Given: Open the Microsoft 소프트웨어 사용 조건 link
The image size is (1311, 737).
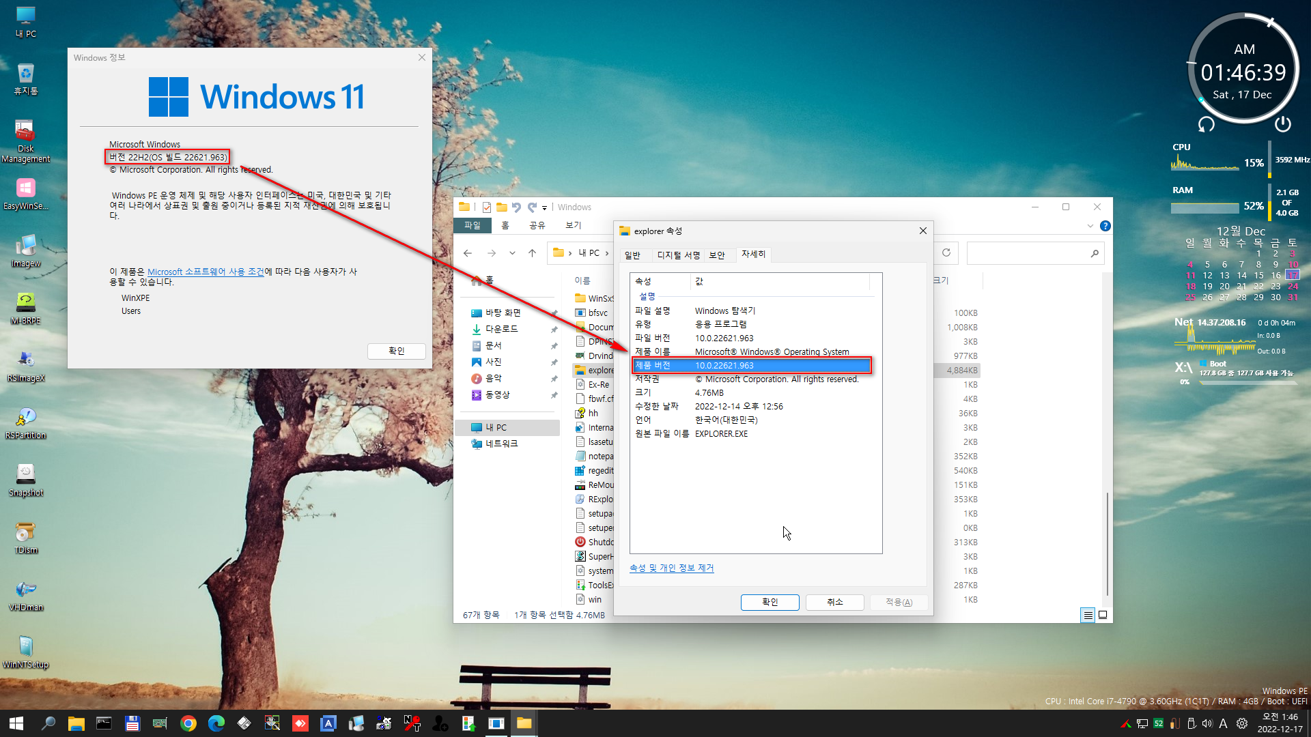Looking at the screenshot, I should click(206, 272).
